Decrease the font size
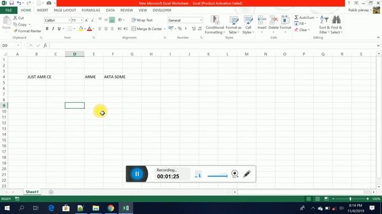 [x=93, y=20]
